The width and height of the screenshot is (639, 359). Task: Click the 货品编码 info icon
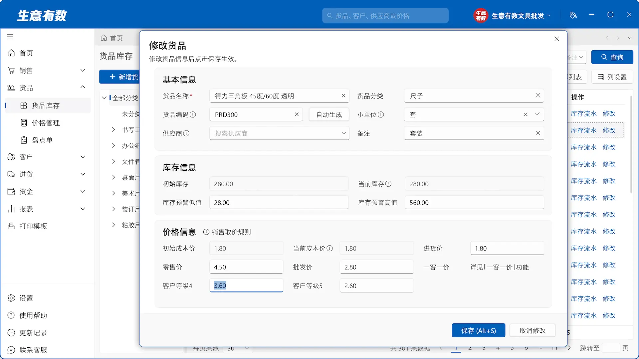(x=193, y=114)
